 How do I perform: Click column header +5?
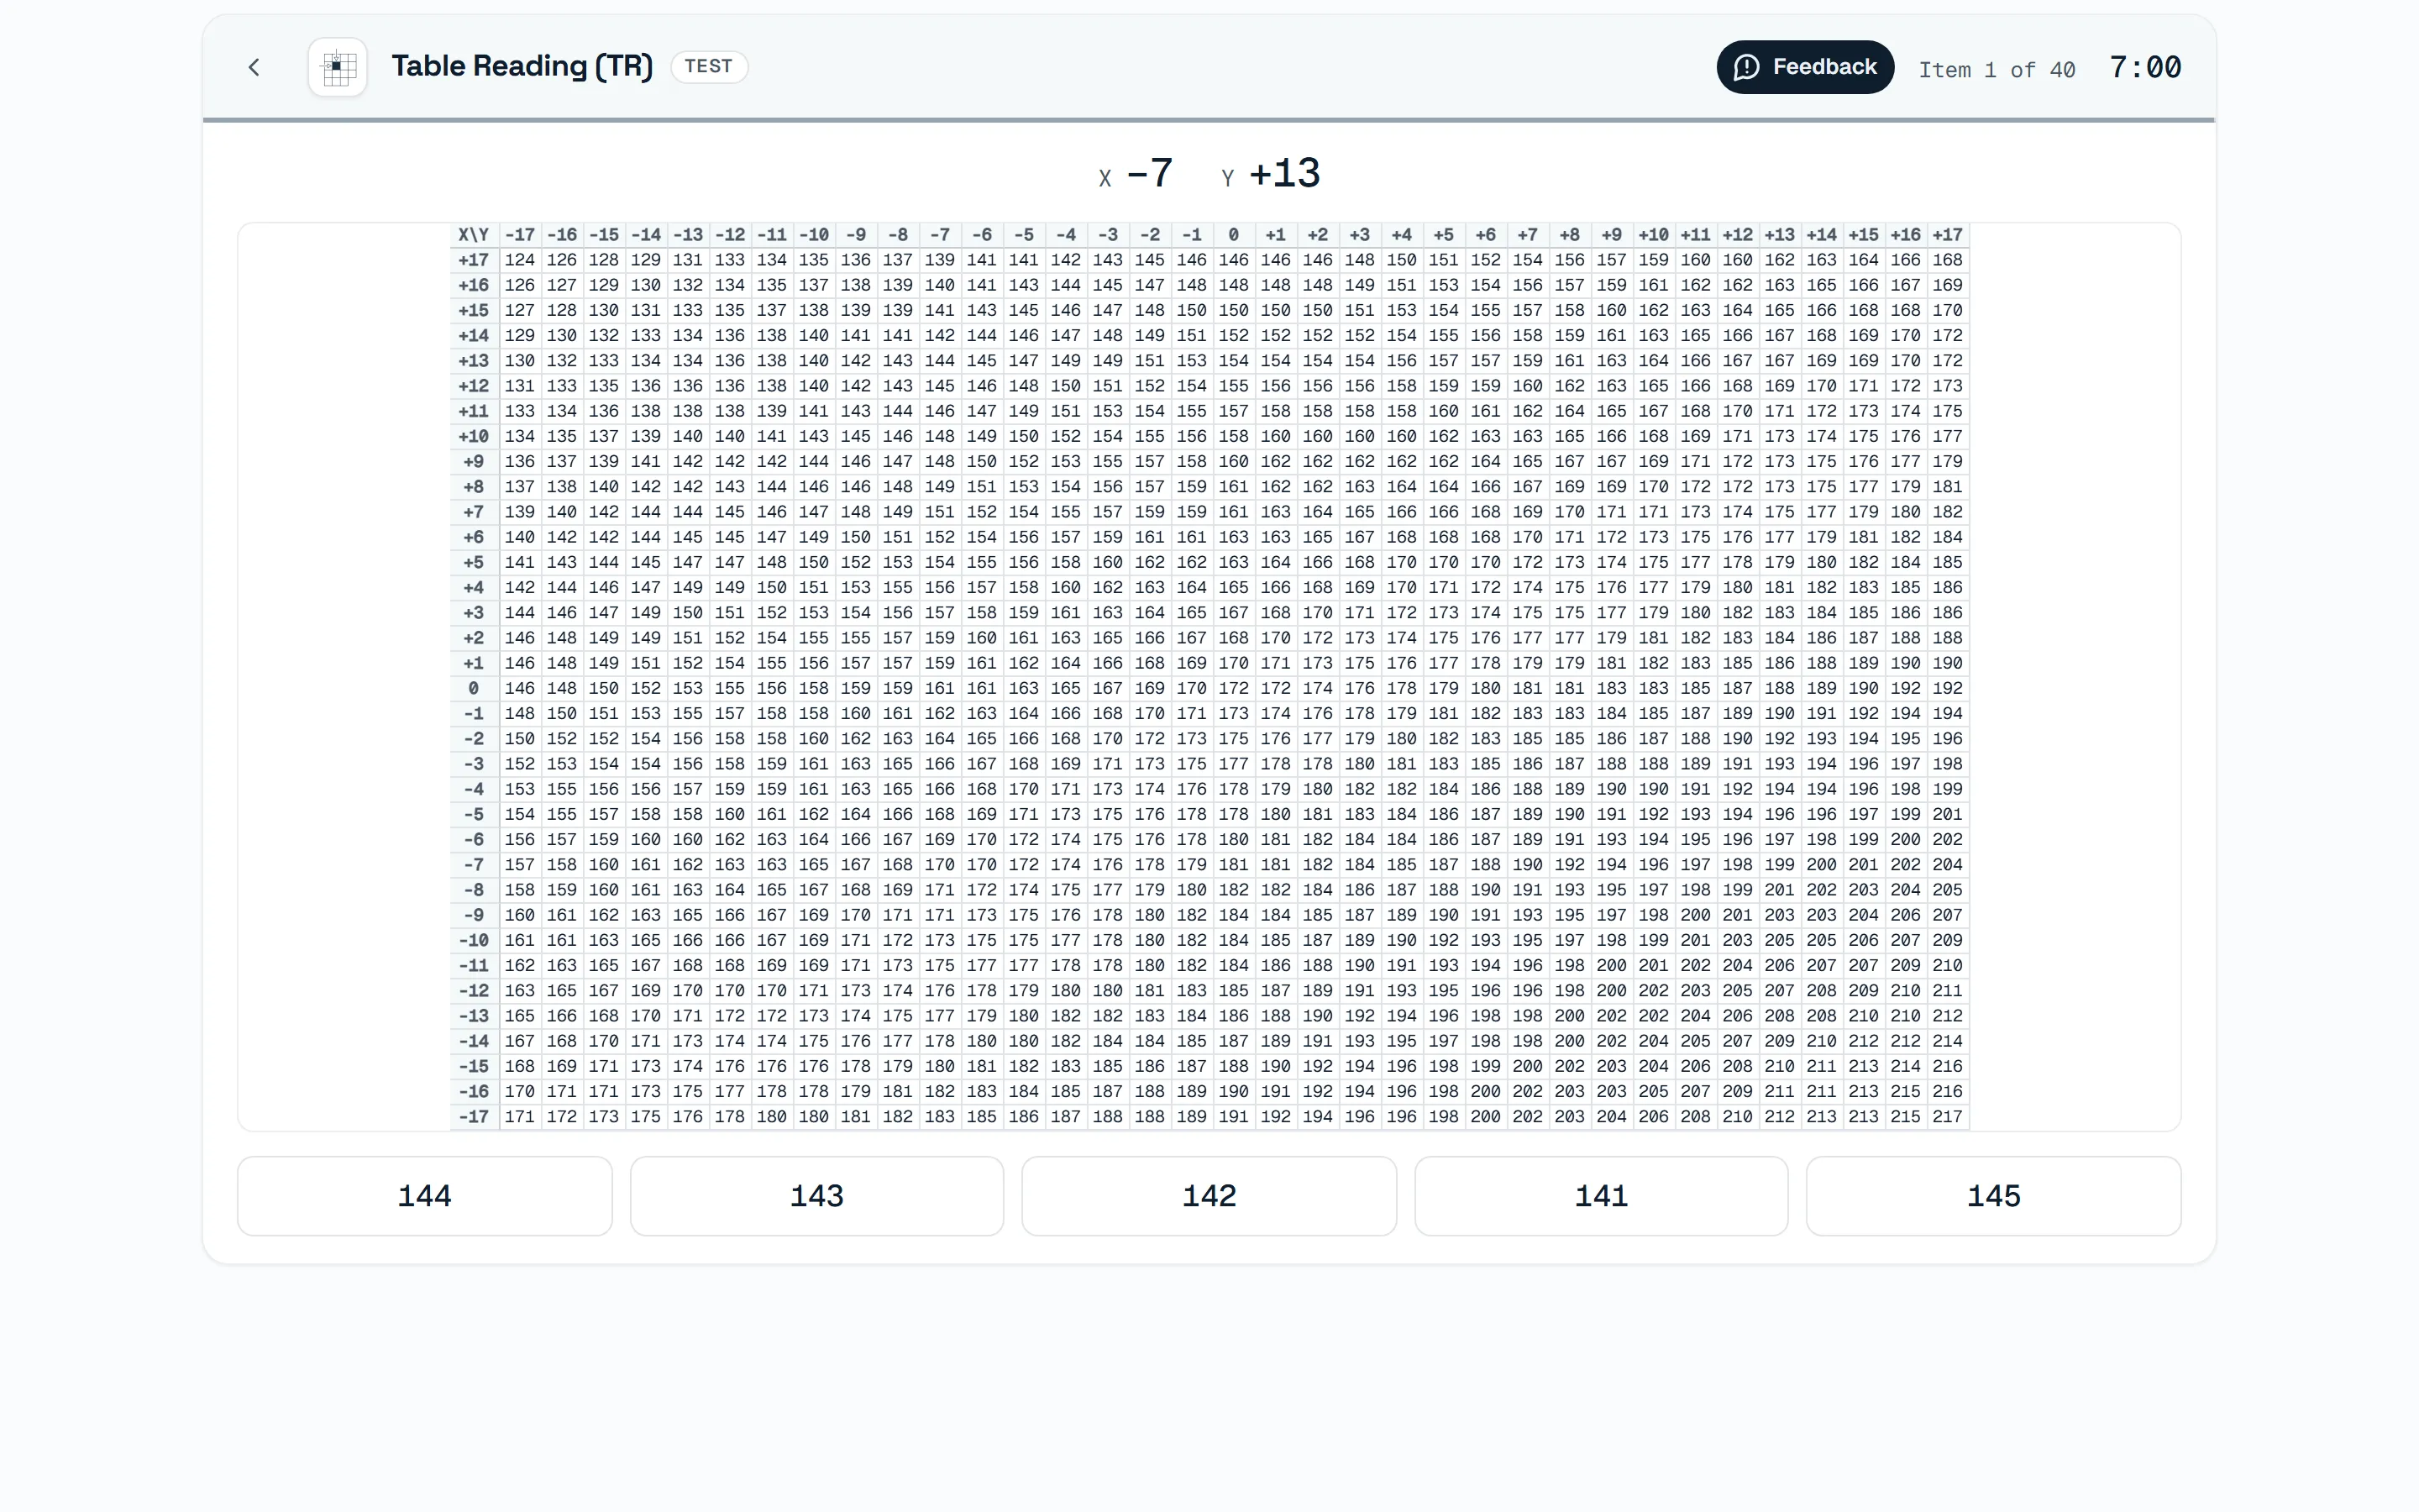tap(1443, 235)
